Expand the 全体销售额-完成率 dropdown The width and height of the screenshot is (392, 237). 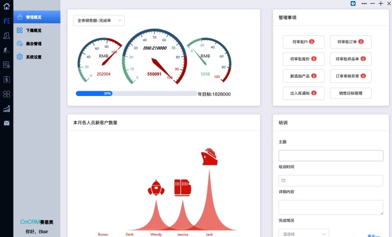99,20
